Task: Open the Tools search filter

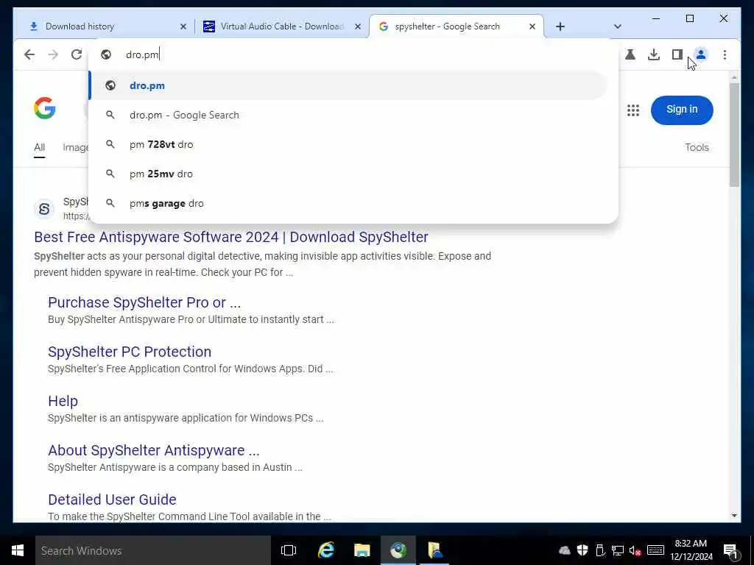Action: 697,147
